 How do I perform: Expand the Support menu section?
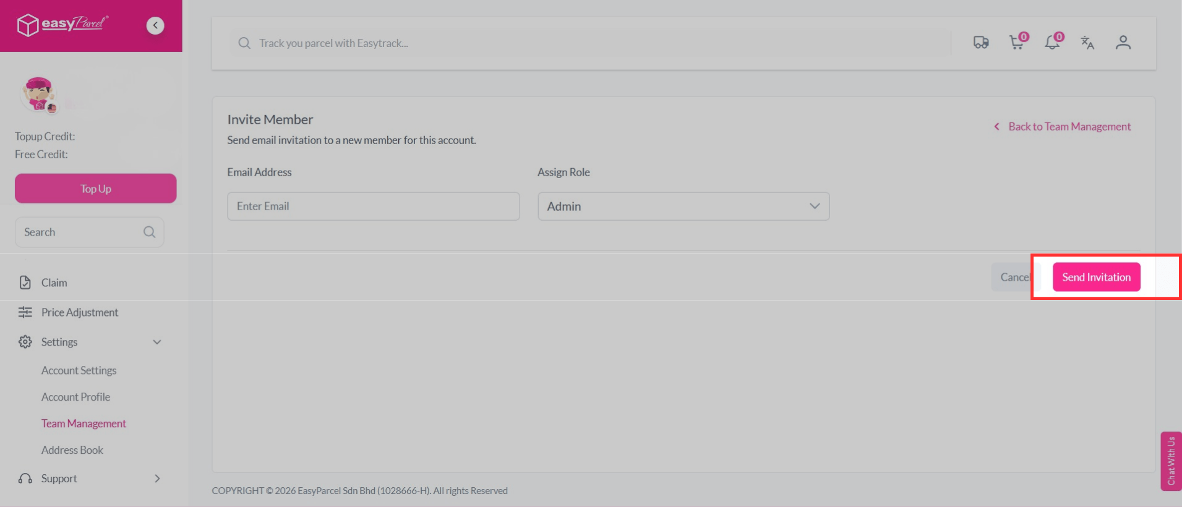pyautogui.click(x=157, y=479)
